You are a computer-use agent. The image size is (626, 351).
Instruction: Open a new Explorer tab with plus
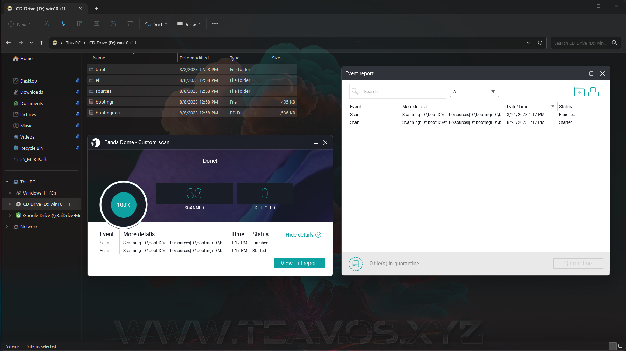pyautogui.click(x=97, y=8)
